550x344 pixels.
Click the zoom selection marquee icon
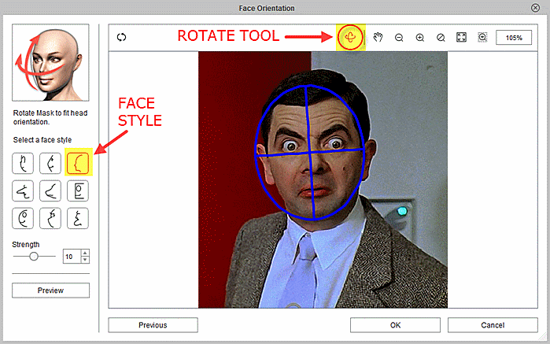point(482,37)
